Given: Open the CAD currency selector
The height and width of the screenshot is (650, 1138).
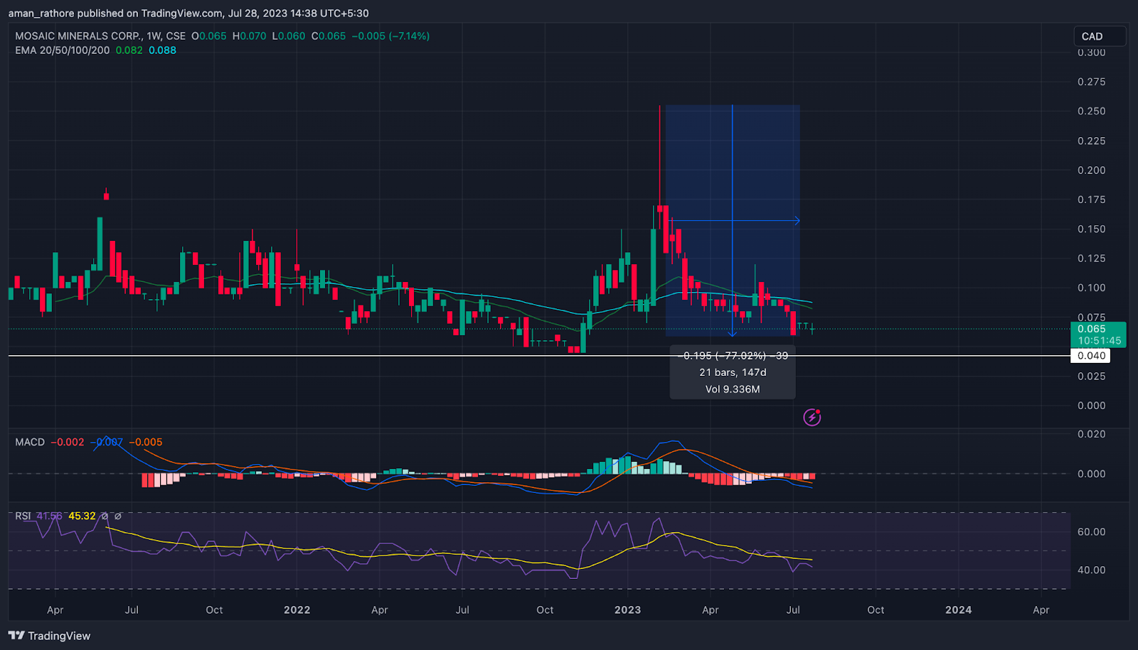Looking at the screenshot, I should [x=1099, y=36].
